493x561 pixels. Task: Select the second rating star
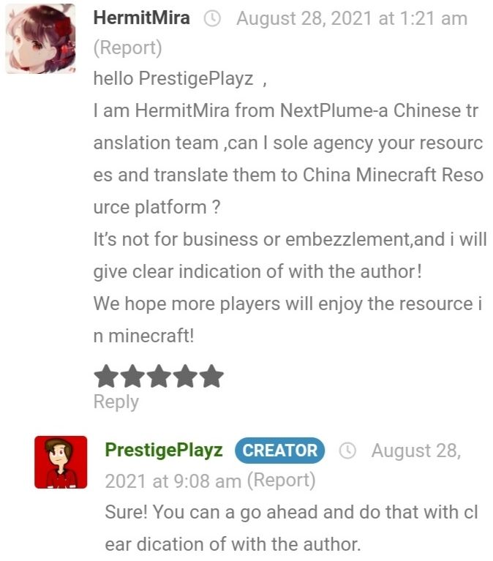(x=132, y=376)
